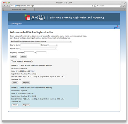Click 'Registration Deadline: 5/14/2012' text
Viewport: 128px width, 124px height.
24,96
